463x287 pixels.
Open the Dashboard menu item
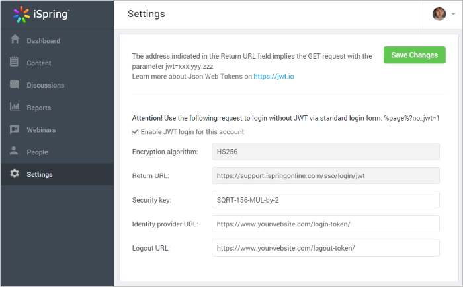point(43,41)
